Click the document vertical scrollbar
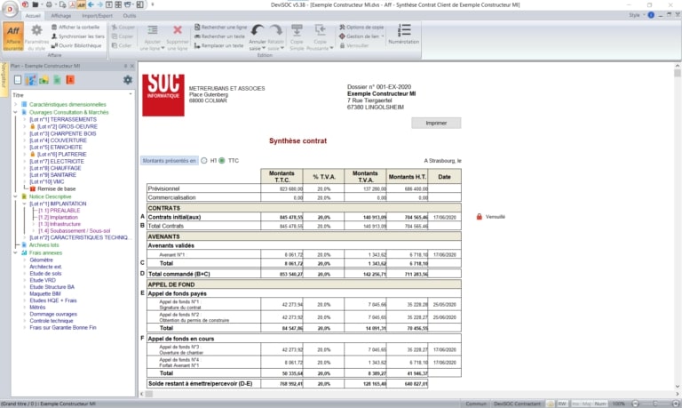Viewport: 682px width, 408px height. 678,222
